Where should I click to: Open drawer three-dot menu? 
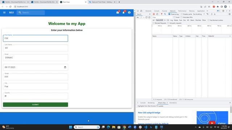pos(138,103)
